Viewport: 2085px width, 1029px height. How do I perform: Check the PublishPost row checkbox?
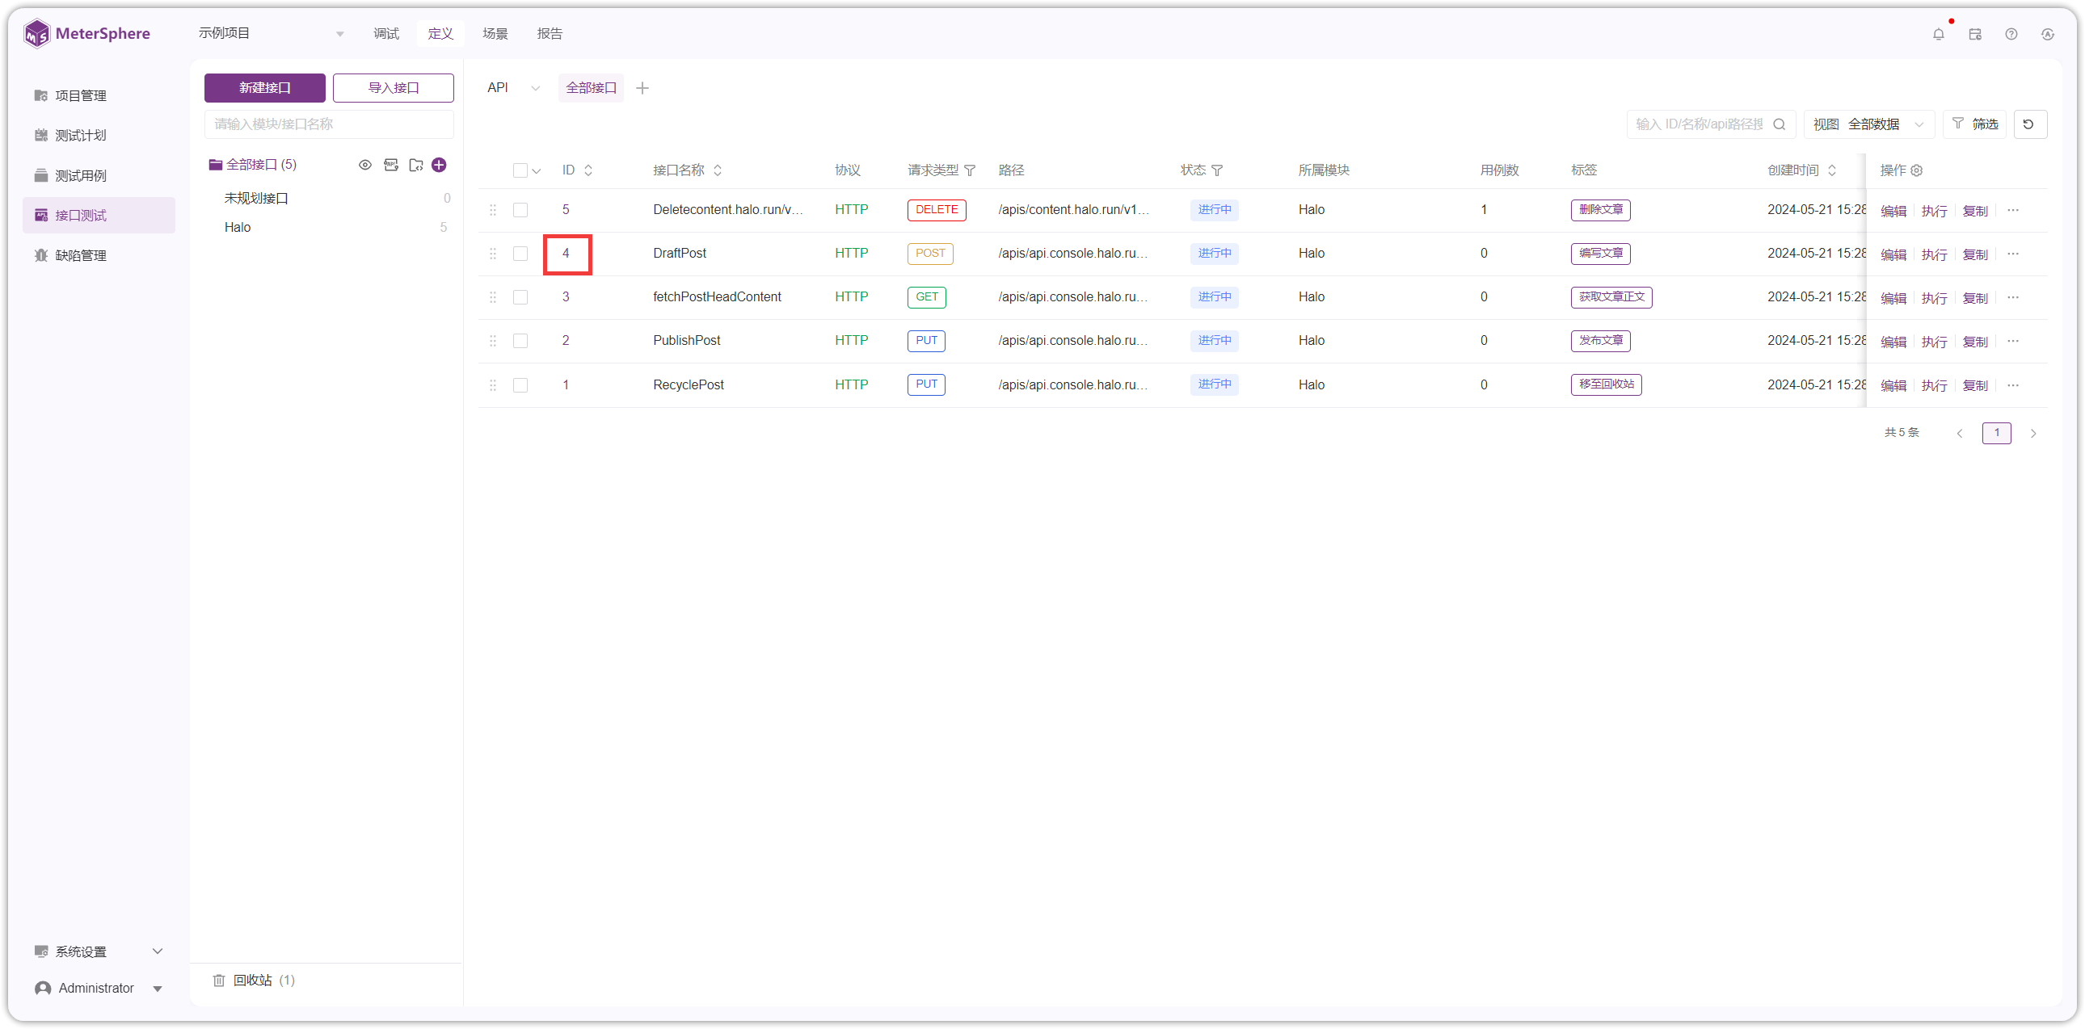tap(520, 342)
